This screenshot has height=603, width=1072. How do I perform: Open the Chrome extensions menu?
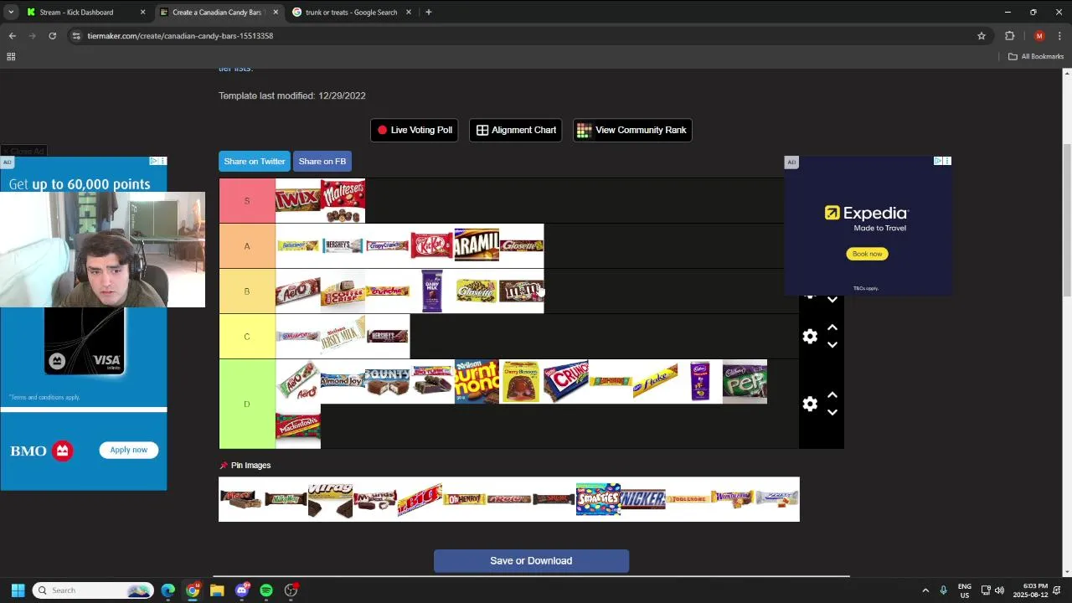pyautogui.click(x=1009, y=36)
